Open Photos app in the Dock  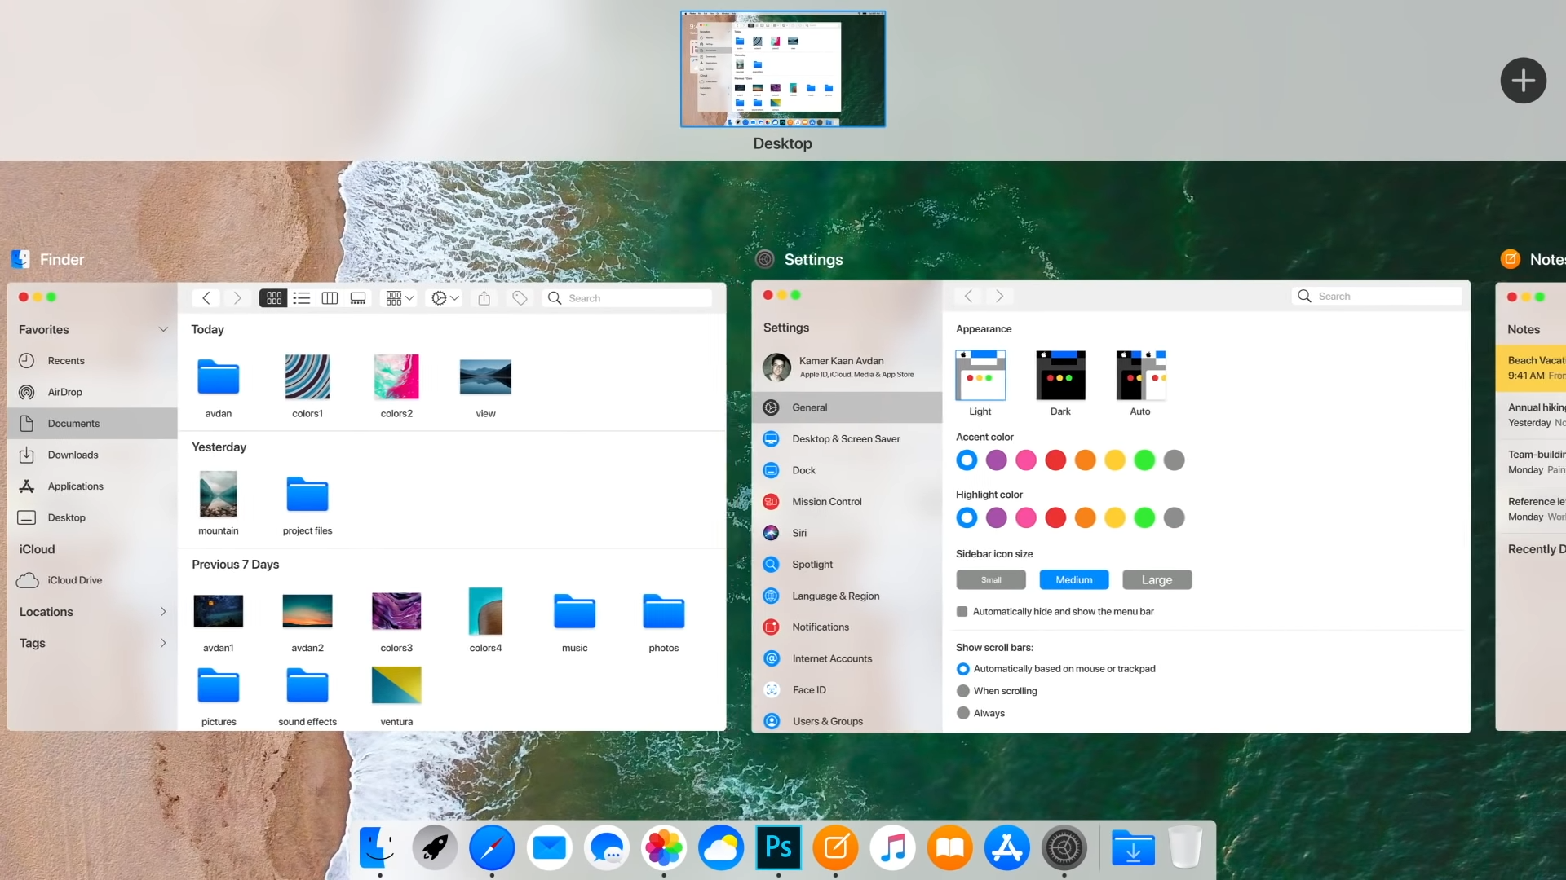coord(664,847)
